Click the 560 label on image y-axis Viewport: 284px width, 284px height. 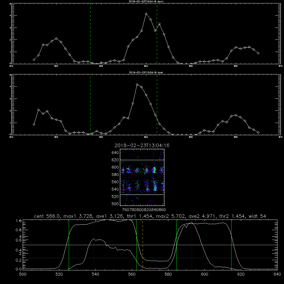pos(115,182)
